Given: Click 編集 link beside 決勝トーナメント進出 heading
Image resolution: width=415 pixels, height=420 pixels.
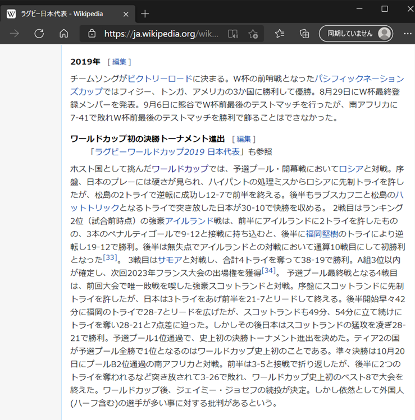Looking at the screenshot, I should (244, 139).
